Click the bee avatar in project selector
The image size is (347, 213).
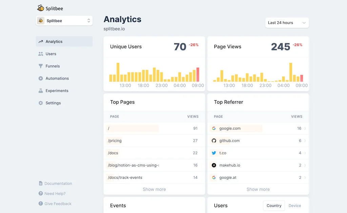point(41,21)
